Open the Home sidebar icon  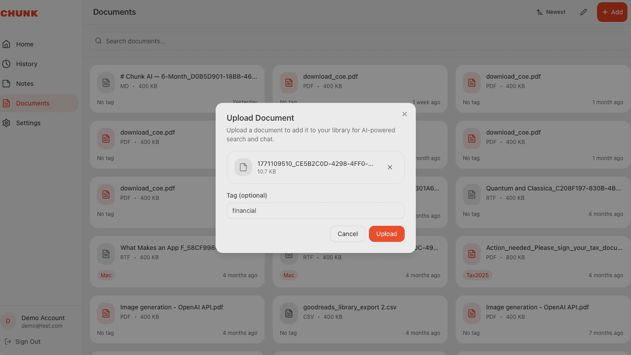coord(6,44)
